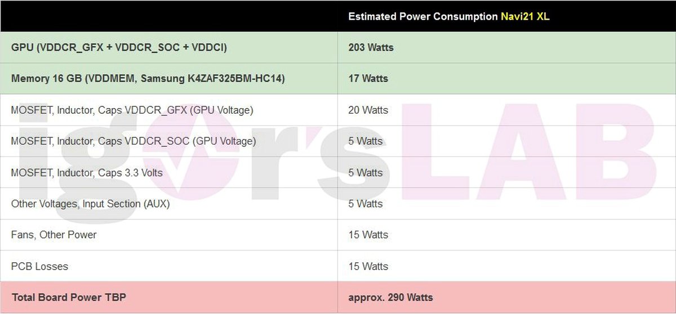Click the 17 Watts memory value
The width and height of the screenshot is (676, 314).
[x=368, y=79]
